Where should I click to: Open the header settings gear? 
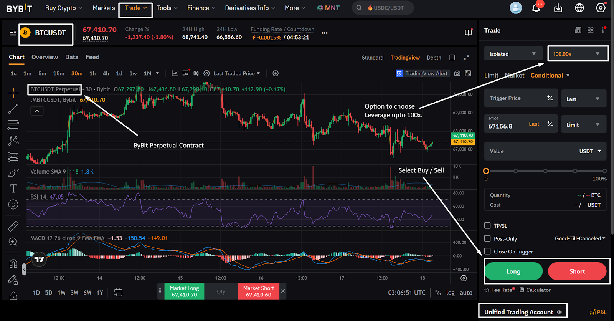[601, 8]
